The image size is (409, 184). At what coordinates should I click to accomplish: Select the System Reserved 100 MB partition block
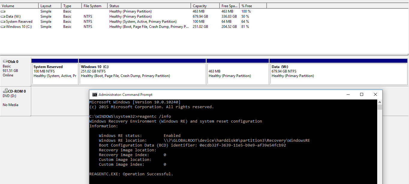[x=55, y=74]
